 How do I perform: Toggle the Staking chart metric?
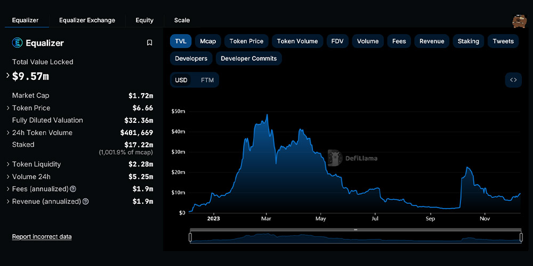[x=469, y=41]
